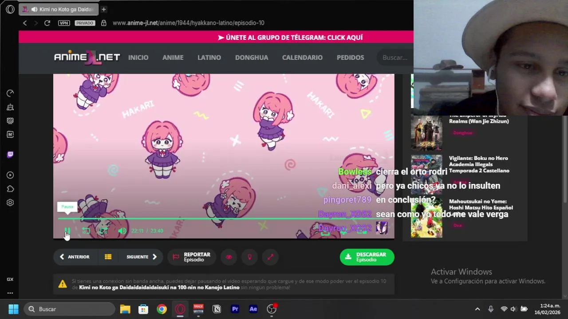Show hidden system tray icons chevron
The width and height of the screenshot is (568, 319).
tap(477, 309)
